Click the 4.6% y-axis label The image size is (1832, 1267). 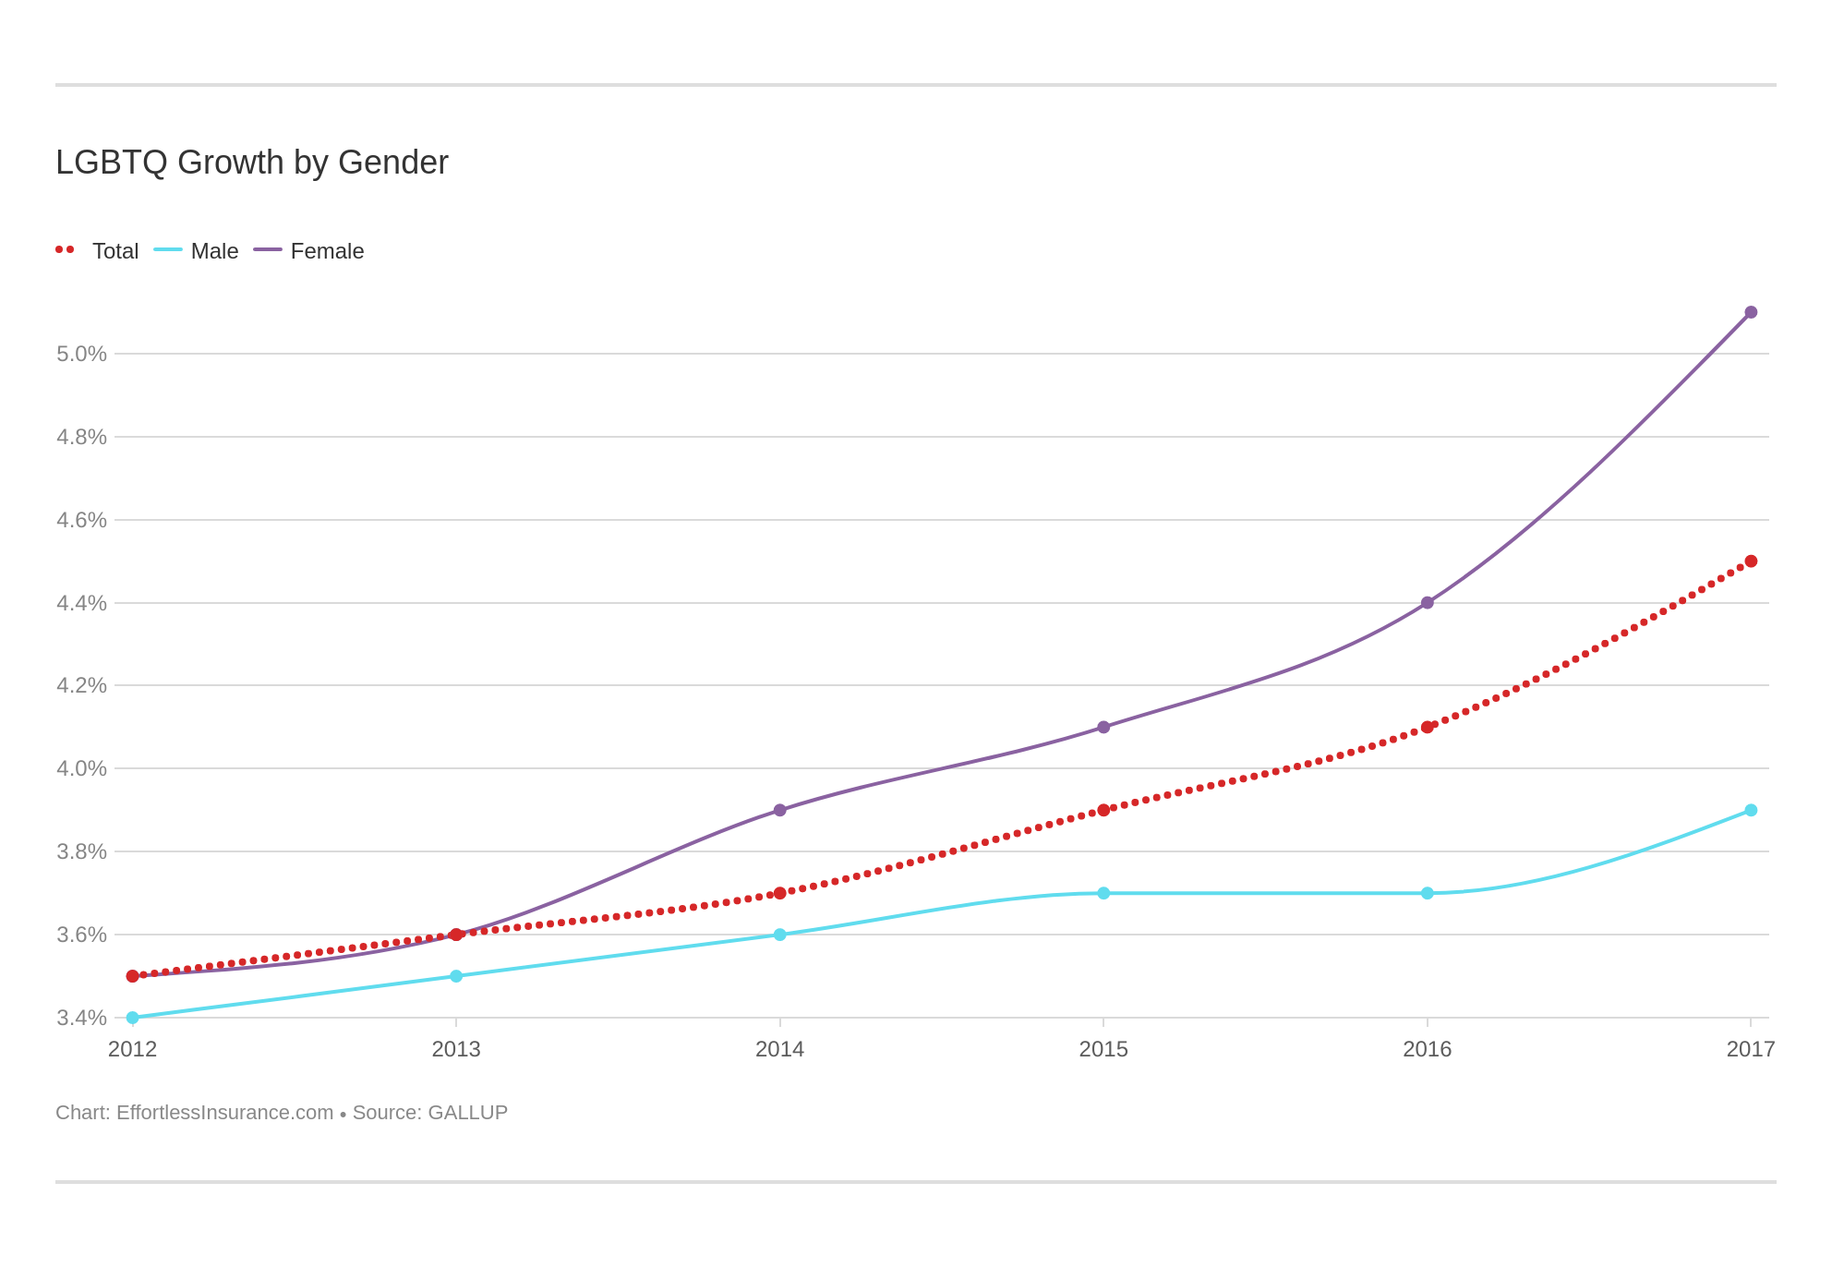[x=82, y=520]
